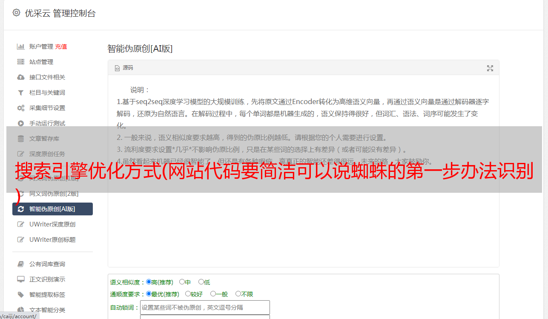Screen dimensions: 548x319
Task: Select 高(推荐) for 语义相似度
Action: click(149, 282)
